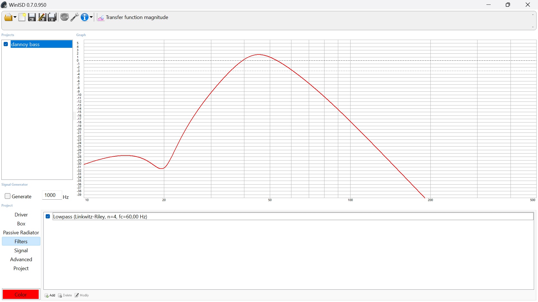Click the tools/settings gear icon

tap(75, 17)
